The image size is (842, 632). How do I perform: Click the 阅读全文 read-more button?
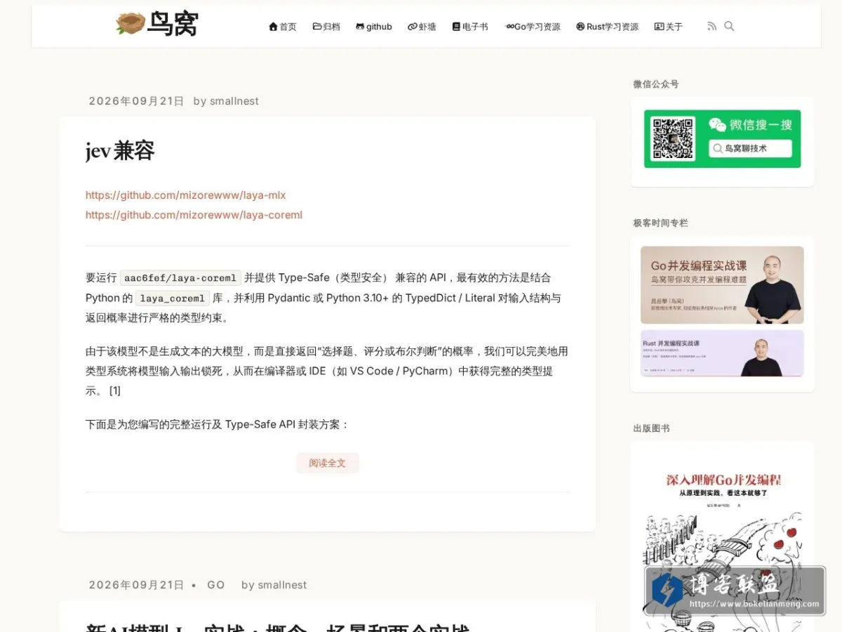coord(328,463)
